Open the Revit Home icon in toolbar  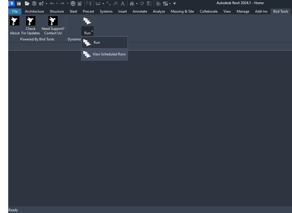point(19,3)
